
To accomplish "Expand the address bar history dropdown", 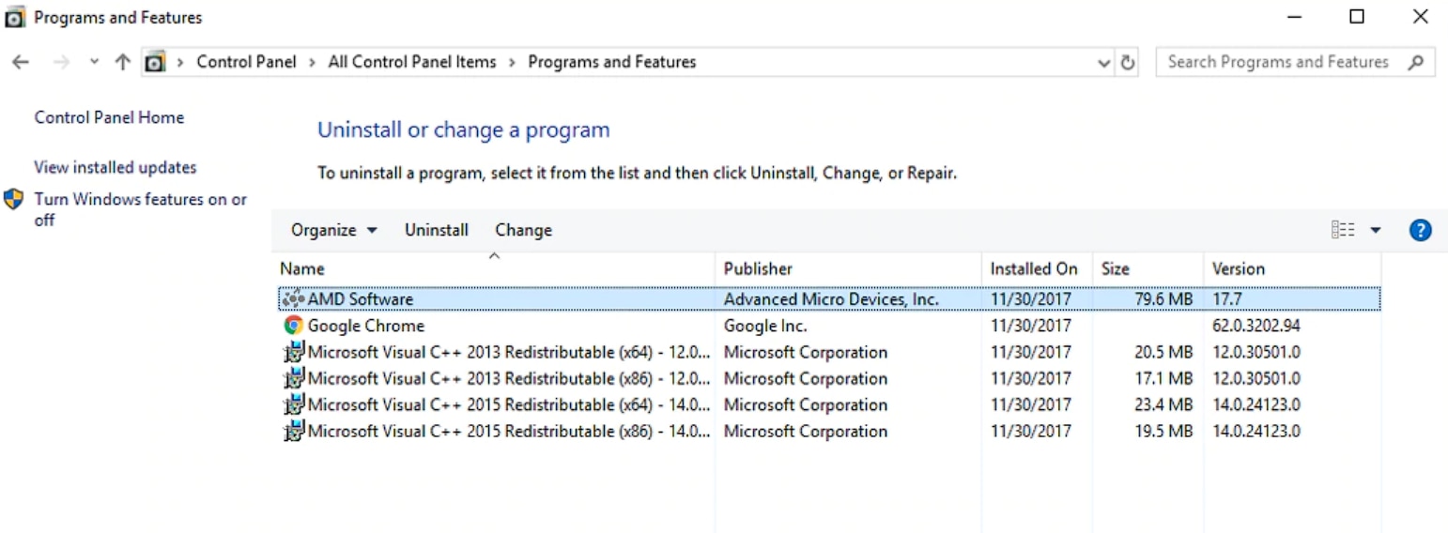I will tap(1103, 62).
